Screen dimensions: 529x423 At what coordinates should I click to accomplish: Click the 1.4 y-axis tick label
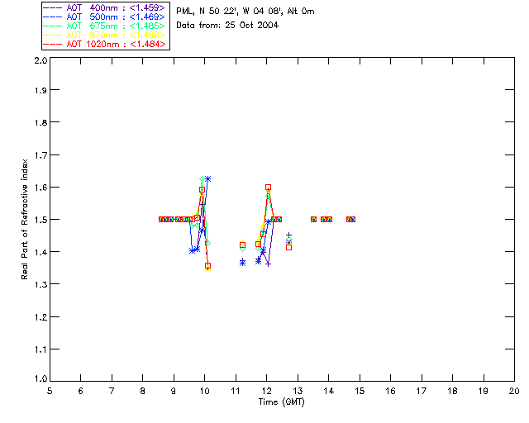pyautogui.click(x=41, y=252)
